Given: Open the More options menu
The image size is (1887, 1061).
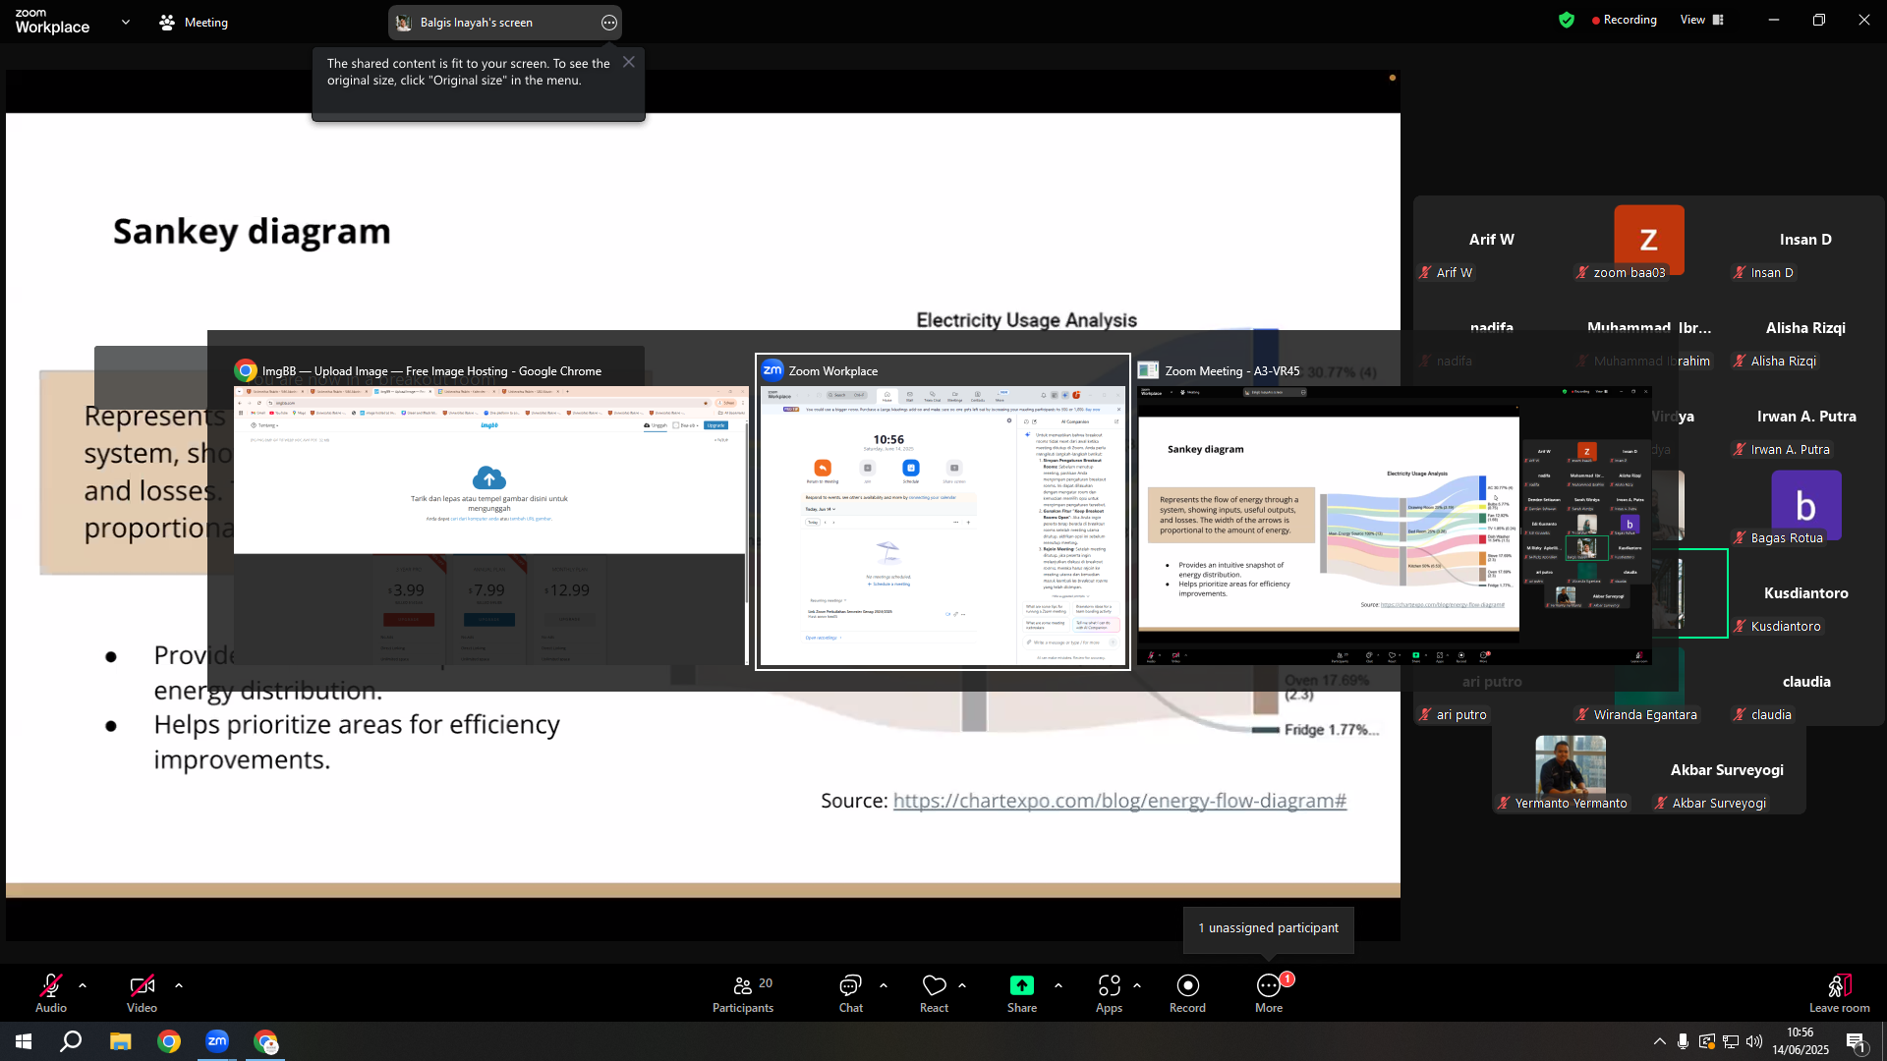Looking at the screenshot, I should [x=1269, y=992].
